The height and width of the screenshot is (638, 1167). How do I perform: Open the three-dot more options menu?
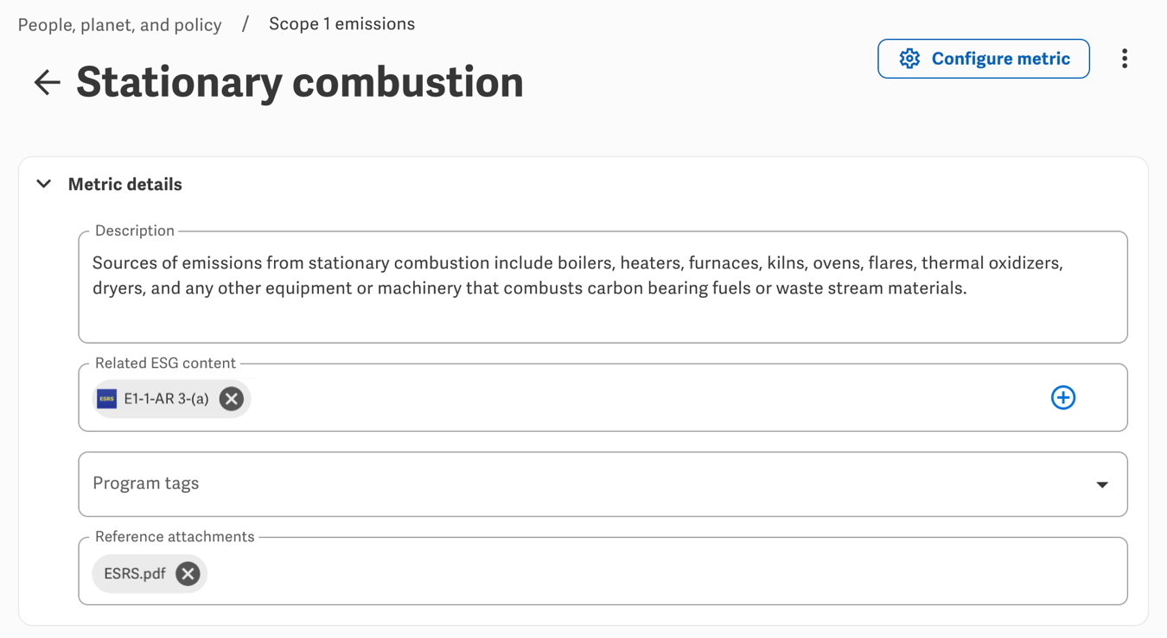point(1124,59)
